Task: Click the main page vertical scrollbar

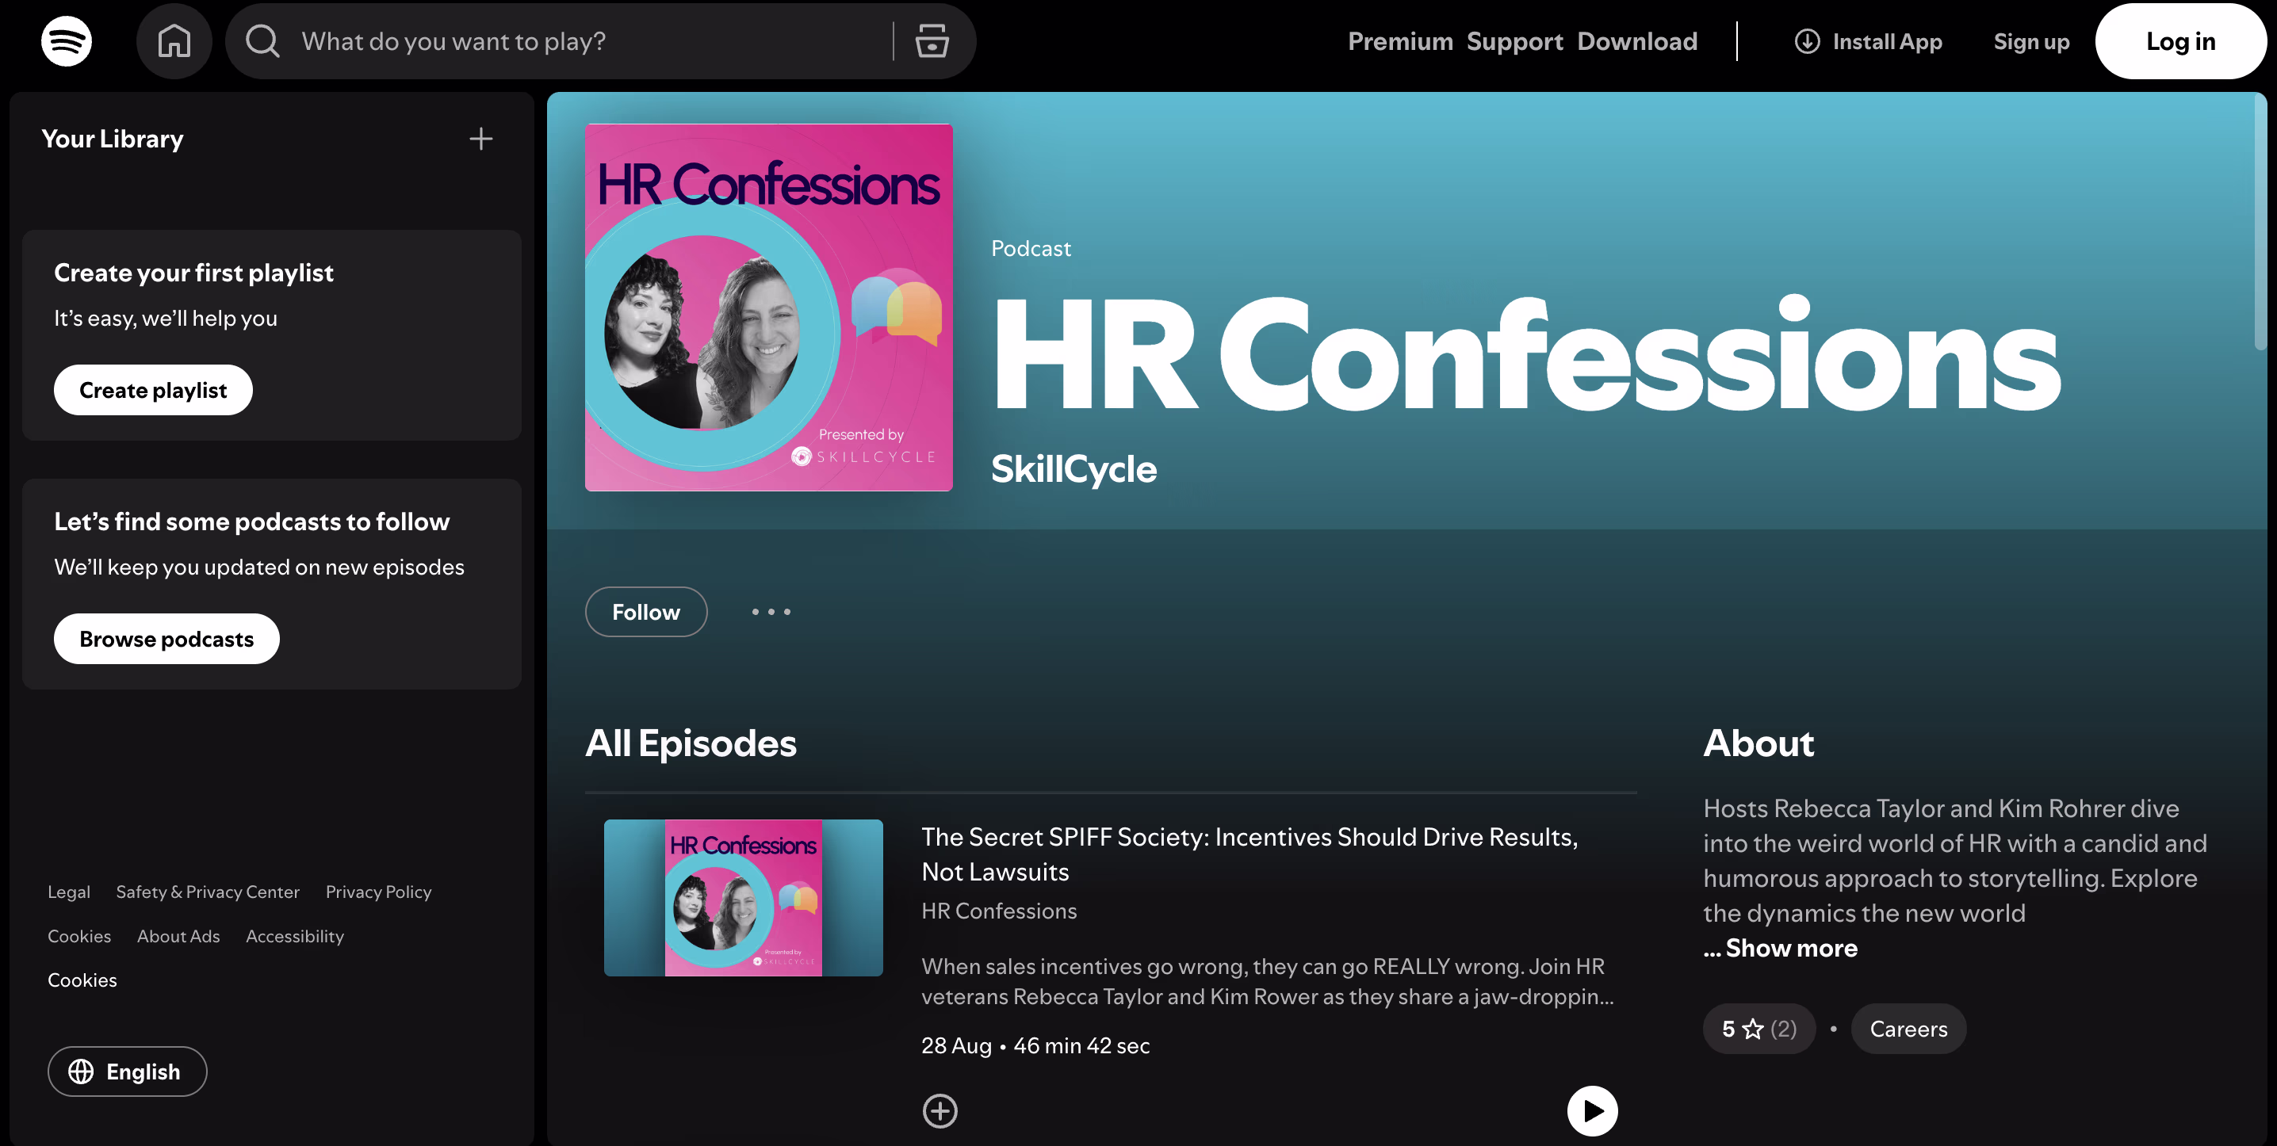Action: point(2260,223)
